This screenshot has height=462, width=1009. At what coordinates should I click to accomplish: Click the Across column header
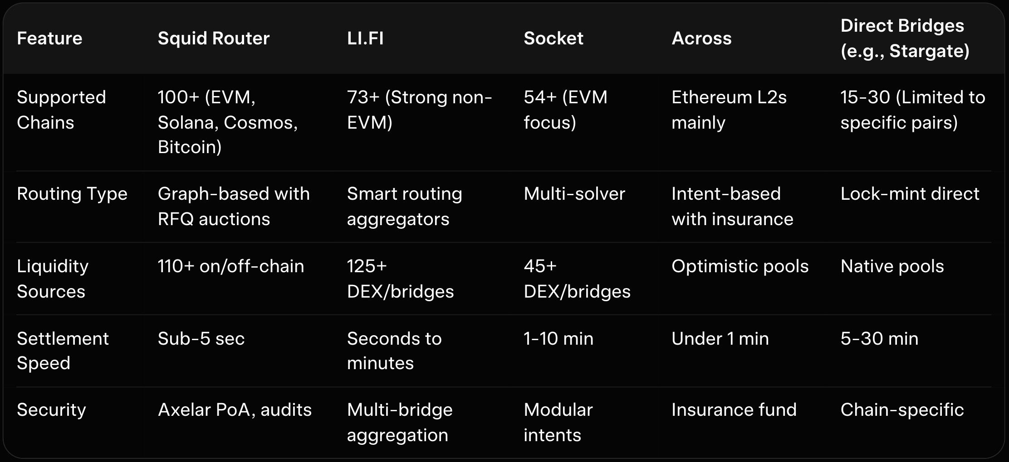[x=701, y=38]
